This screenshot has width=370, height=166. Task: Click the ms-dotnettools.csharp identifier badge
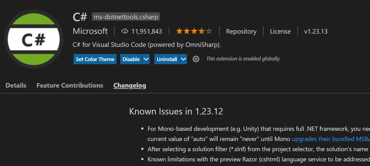pos(126,17)
